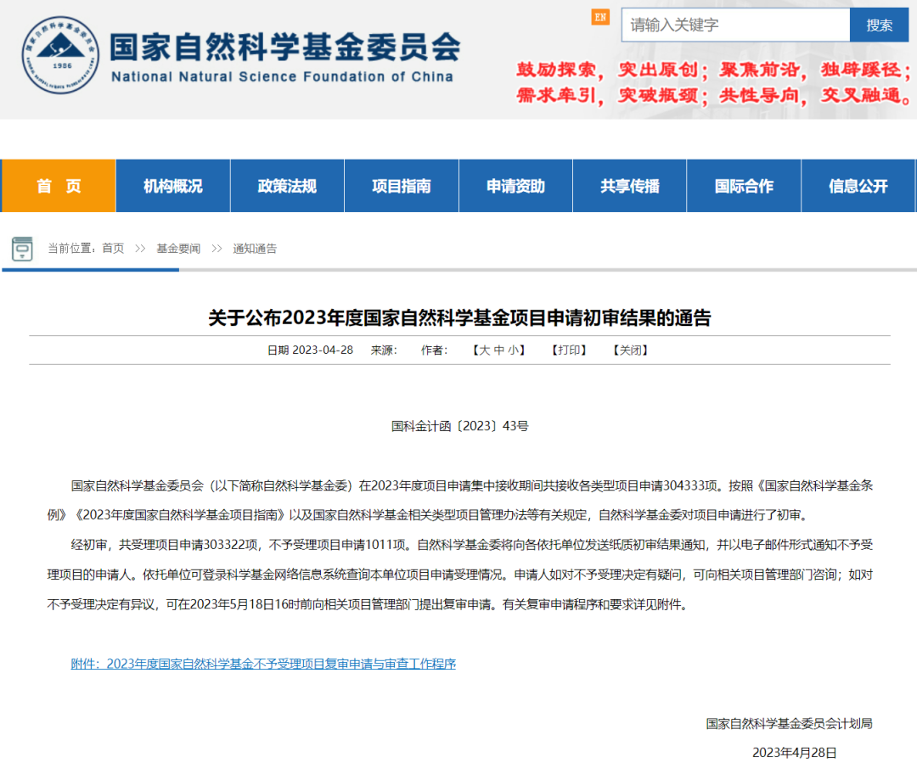Go to the 通知通告 breadcrumb link
This screenshot has width=917, height=774.
pos(255,249)
